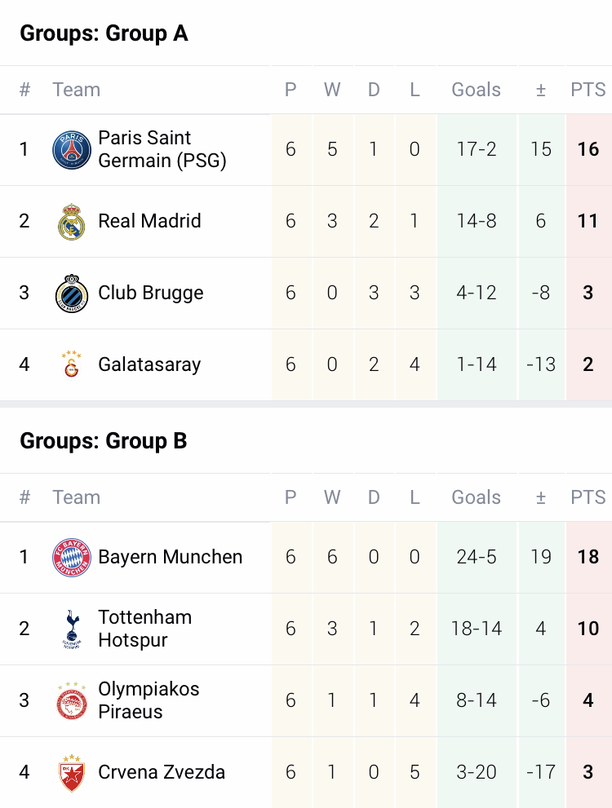The image size is (612, 808).
Task: Click Crvena Zvezda's 3-20 goals cell
Action: 477,772
